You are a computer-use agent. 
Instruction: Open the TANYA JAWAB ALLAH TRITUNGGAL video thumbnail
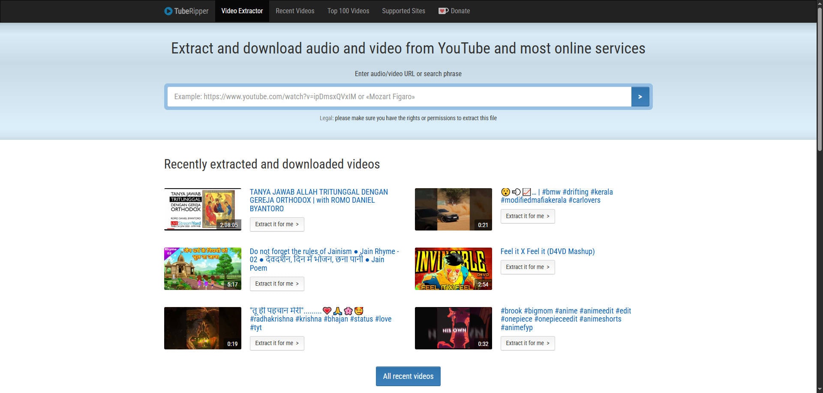click(x=203, y=210)
